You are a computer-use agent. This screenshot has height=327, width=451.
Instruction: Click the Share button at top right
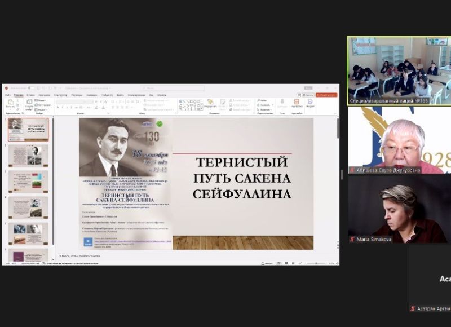(x=326, y=95)
